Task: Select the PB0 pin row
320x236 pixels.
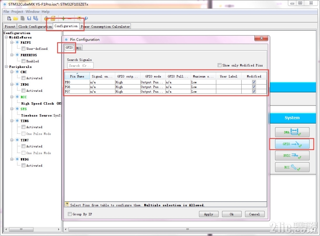Action: click(166, 82)
